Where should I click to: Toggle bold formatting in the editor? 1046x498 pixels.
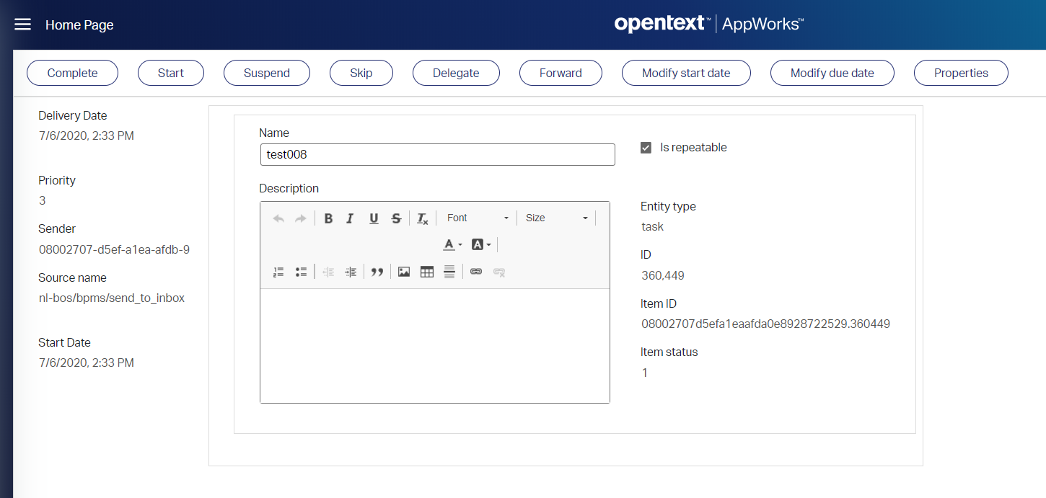(x=328, y=218)
